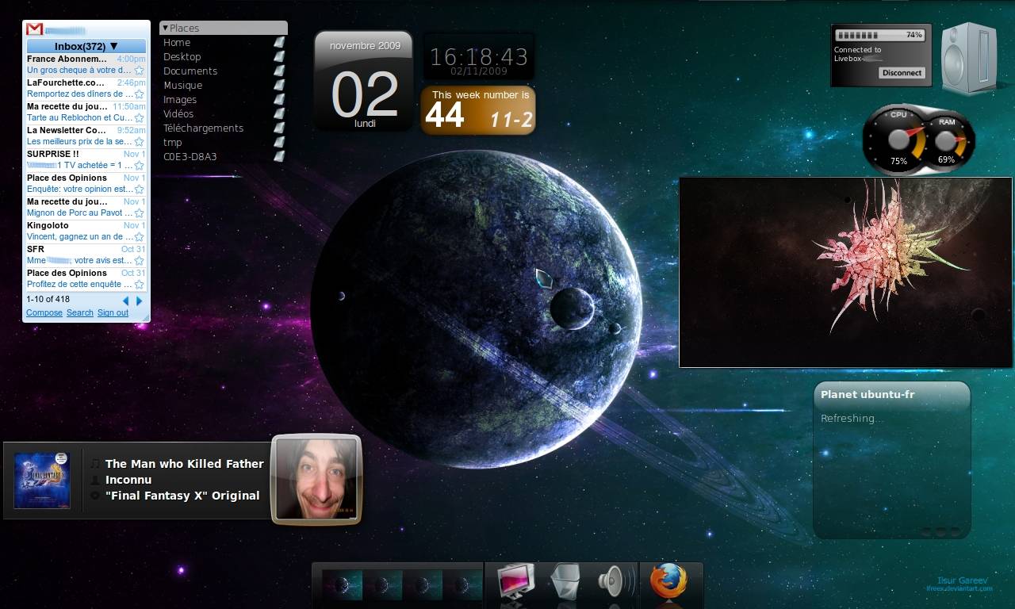Click Search link in Gmail widget
Image resolution: width=1015 pixels, height=609 pixels.
[80, 312]
